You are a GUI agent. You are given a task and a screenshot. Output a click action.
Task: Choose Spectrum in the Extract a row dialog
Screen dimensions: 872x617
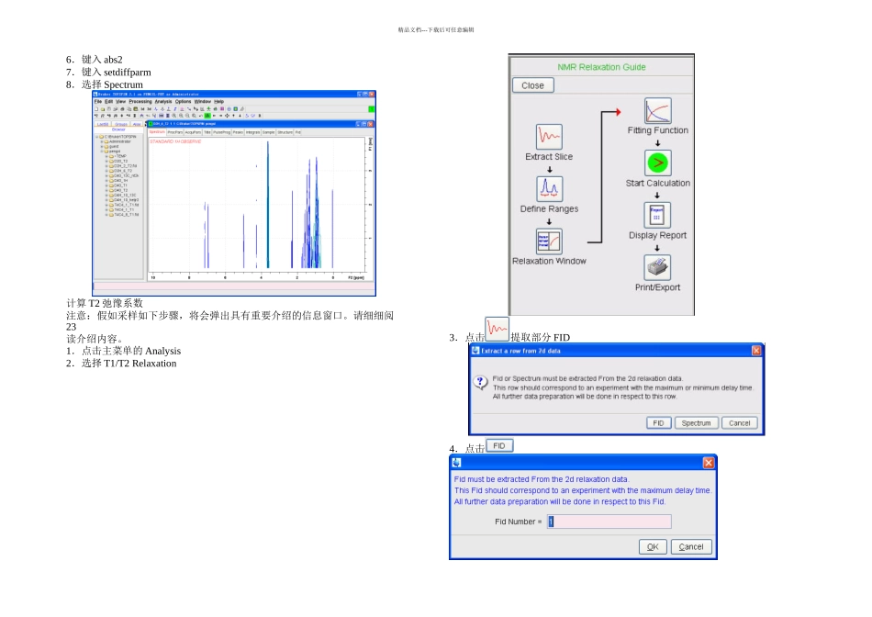697,423
